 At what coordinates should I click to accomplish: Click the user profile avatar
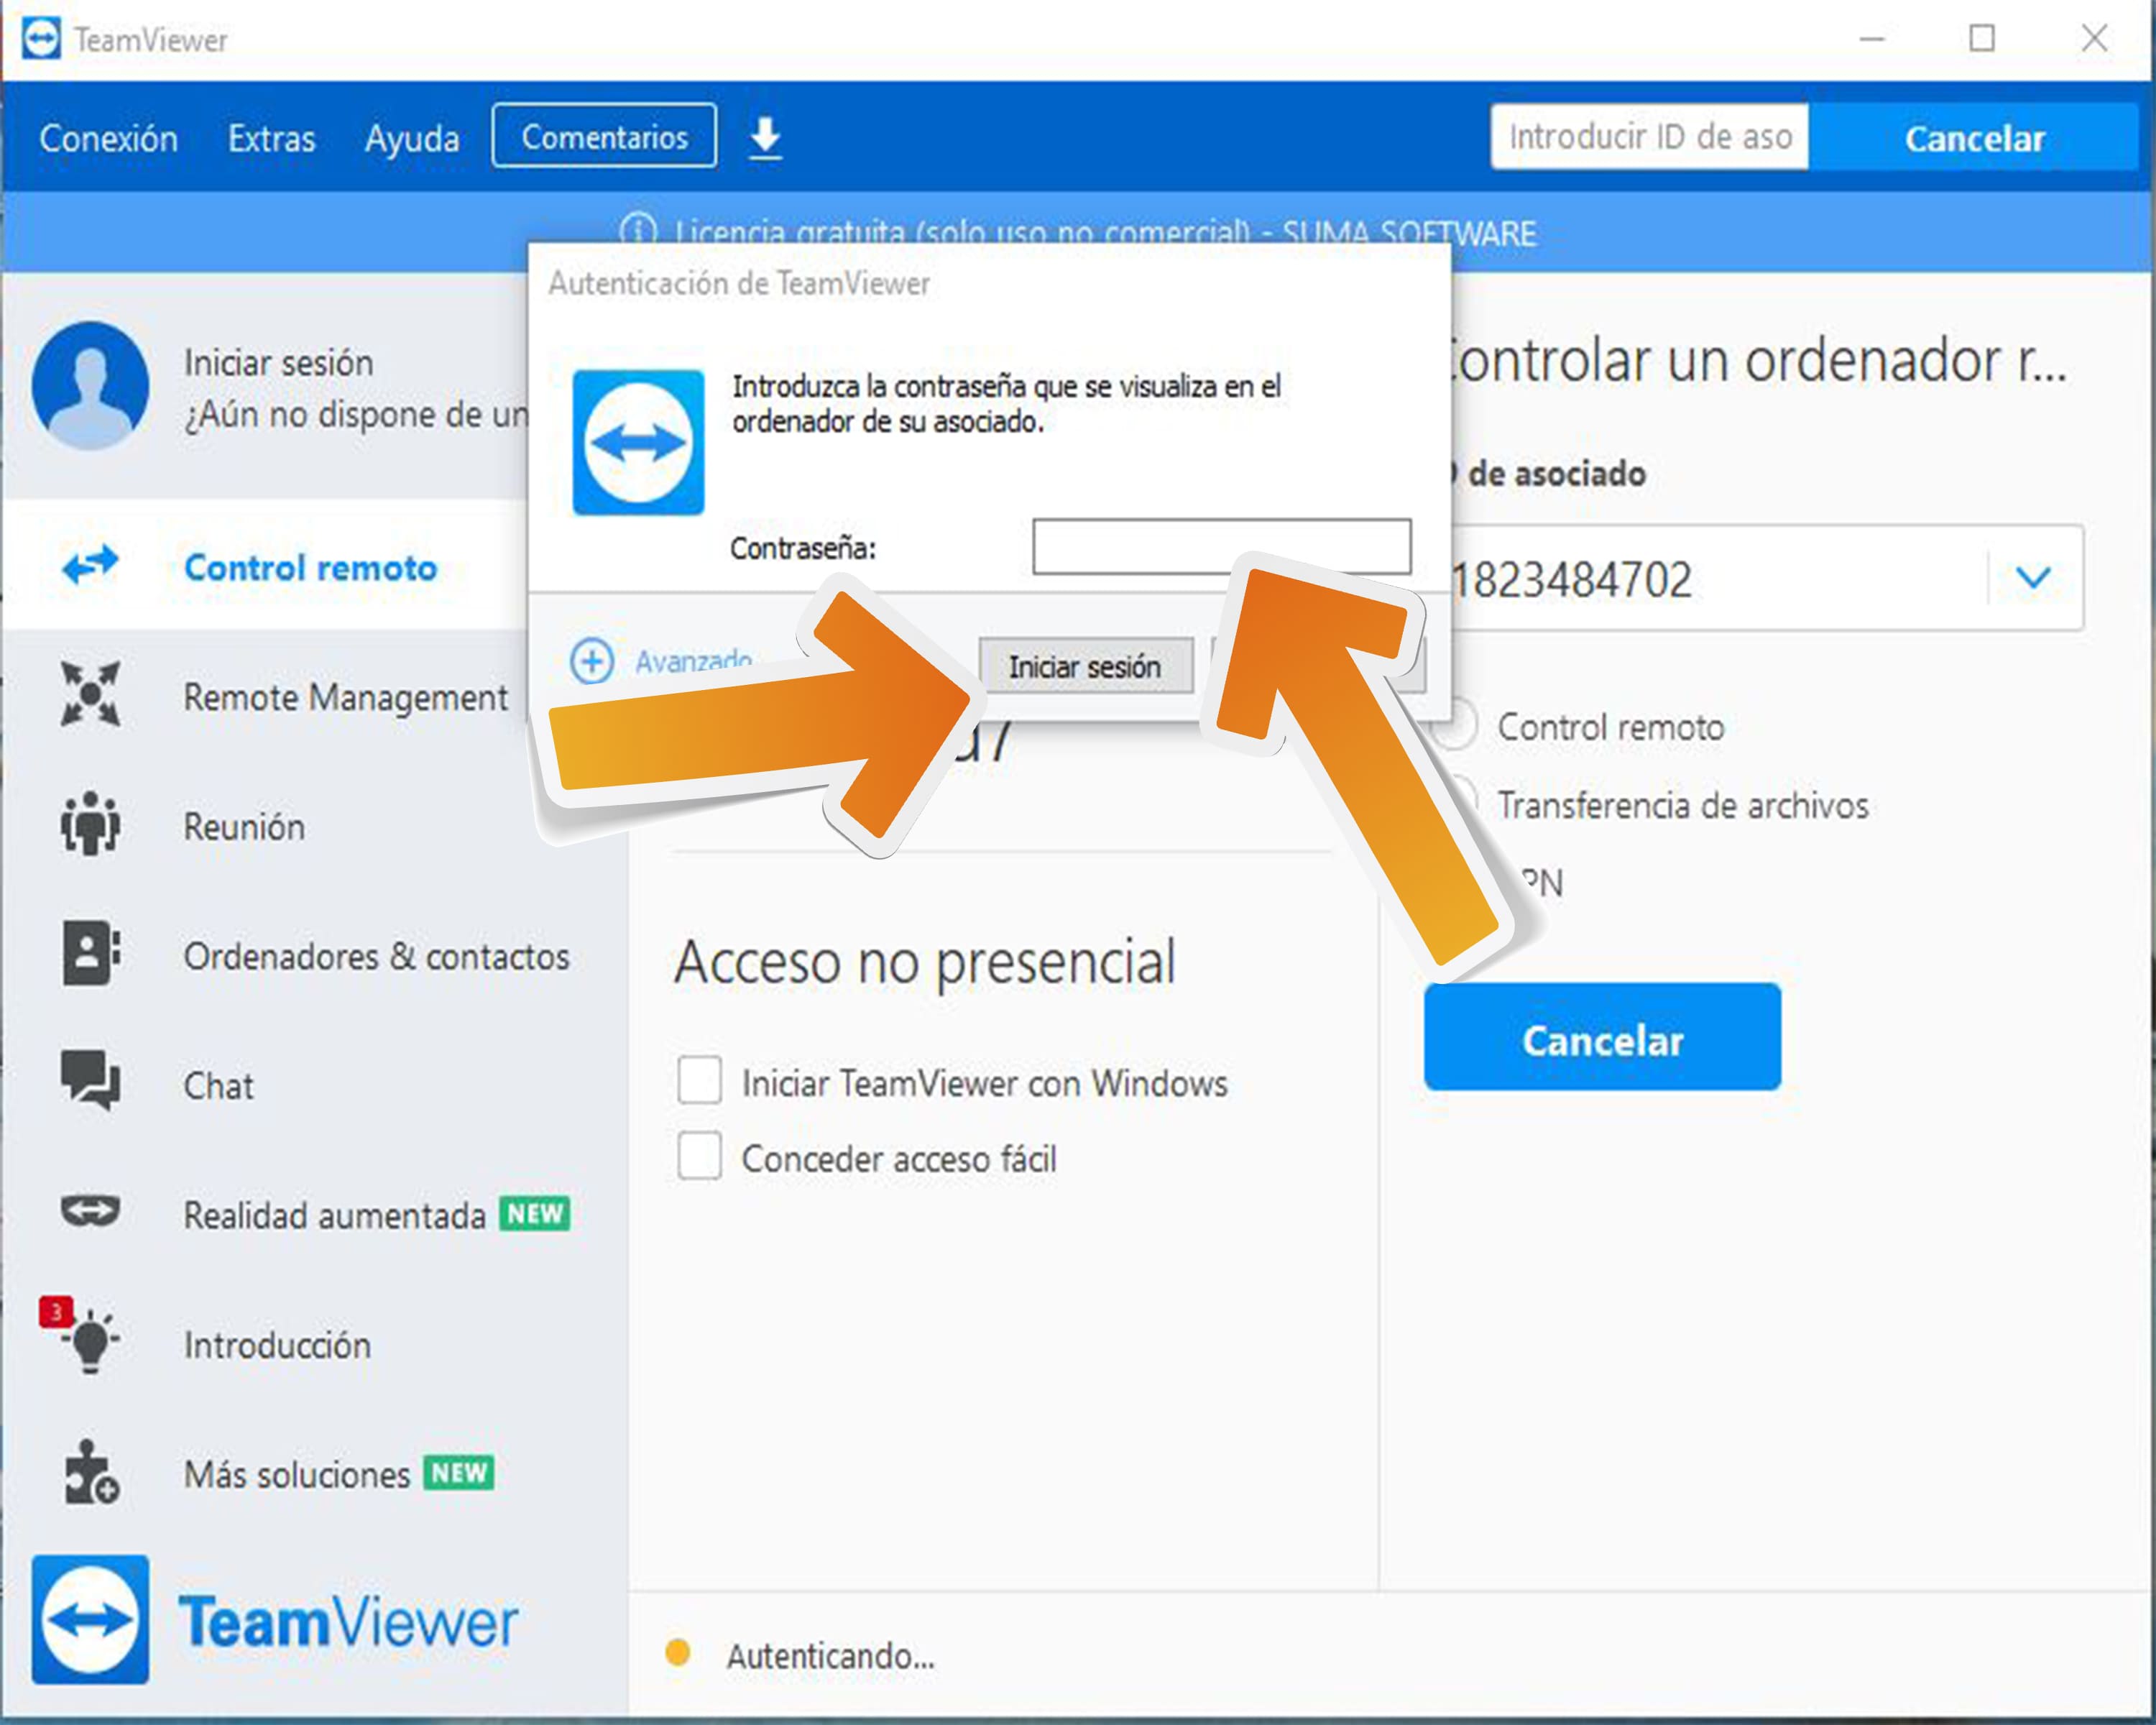pos(90,385)
